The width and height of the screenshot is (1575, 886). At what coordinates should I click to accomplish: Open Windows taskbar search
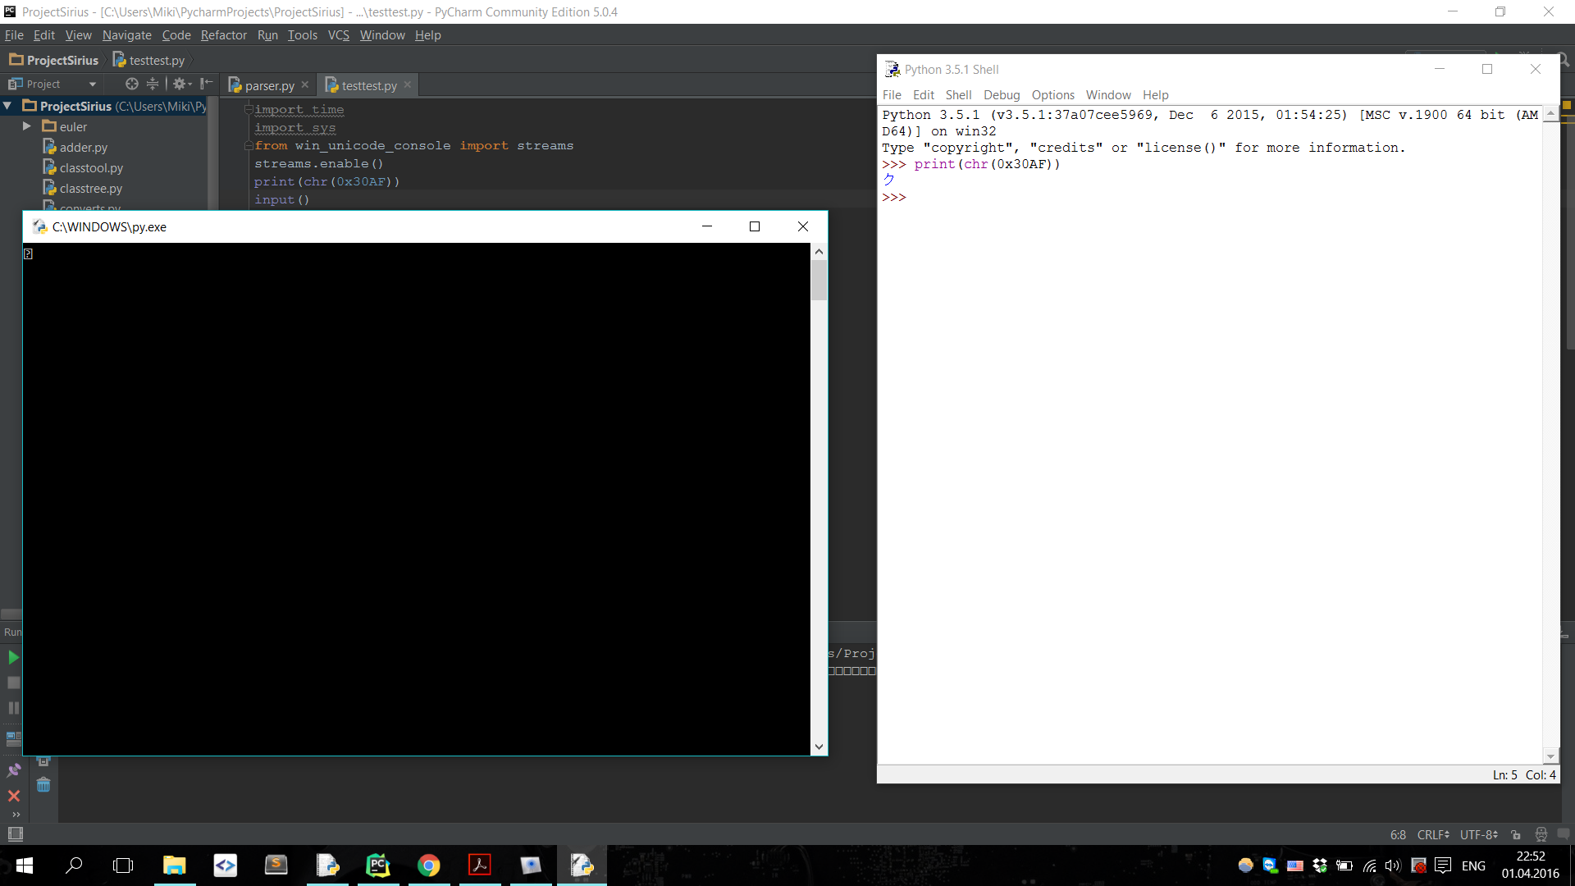74,865
